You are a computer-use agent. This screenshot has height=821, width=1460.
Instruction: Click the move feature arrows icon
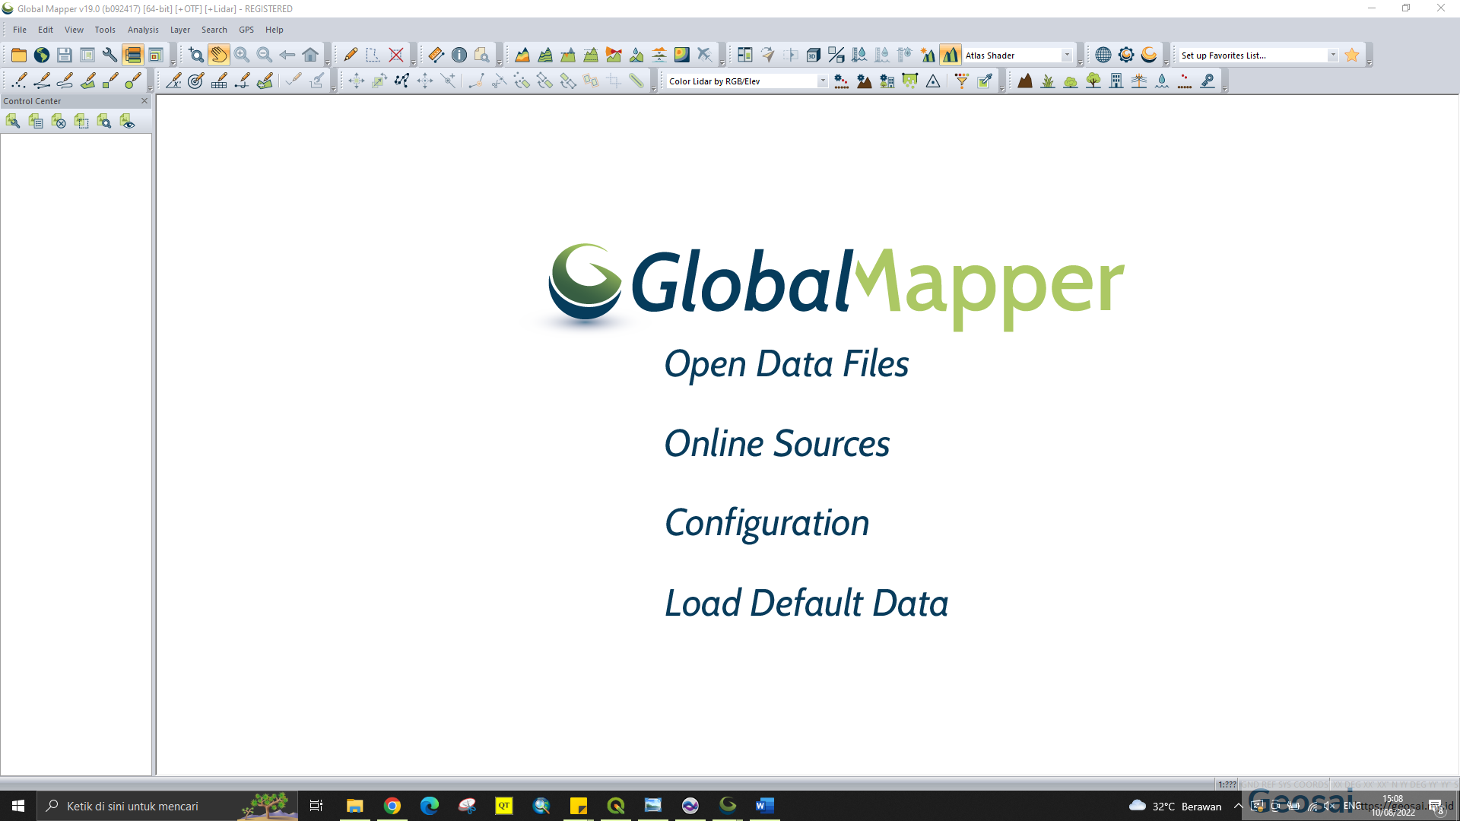pos(357,81)
